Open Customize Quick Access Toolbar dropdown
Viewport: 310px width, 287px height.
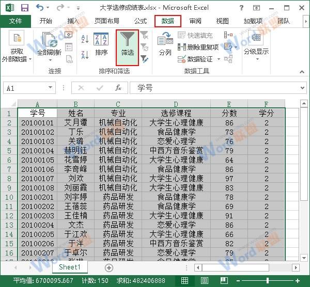pyautogui.click(x=79, y=8)
